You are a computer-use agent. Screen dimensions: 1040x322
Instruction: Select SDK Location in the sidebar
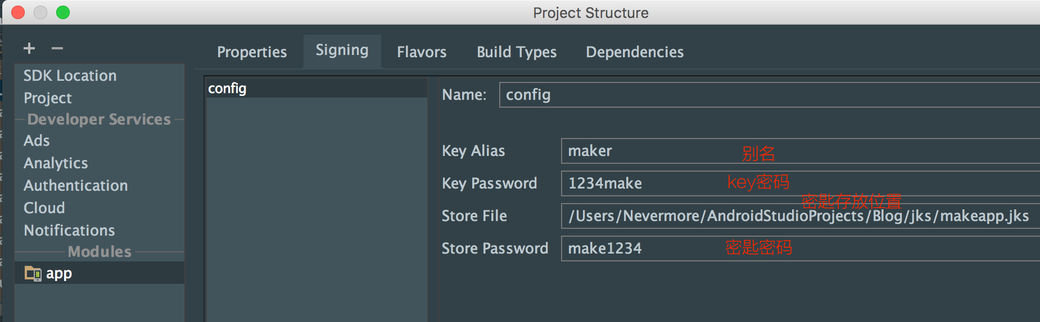point(70,76)
